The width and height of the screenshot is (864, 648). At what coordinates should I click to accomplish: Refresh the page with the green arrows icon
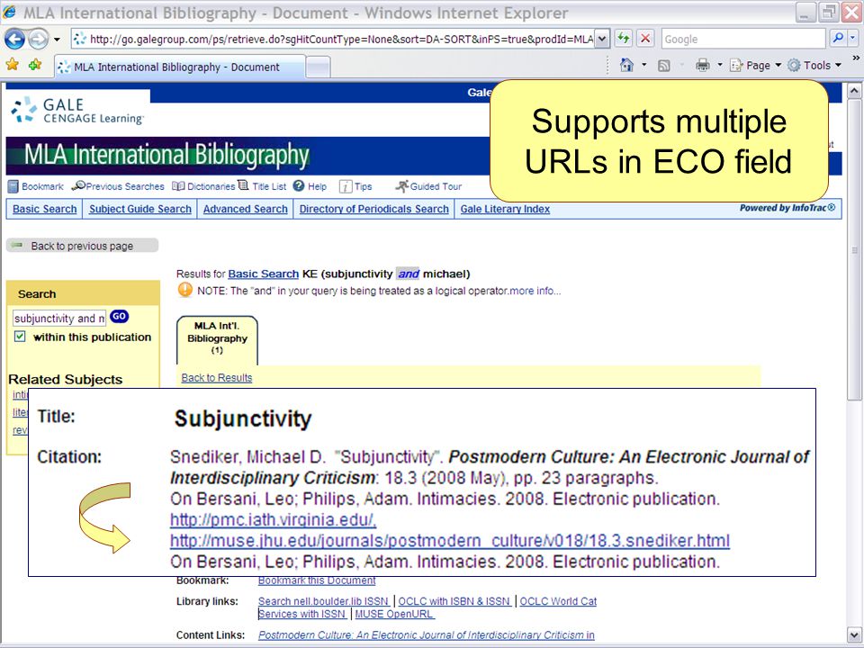coord(623,39)
